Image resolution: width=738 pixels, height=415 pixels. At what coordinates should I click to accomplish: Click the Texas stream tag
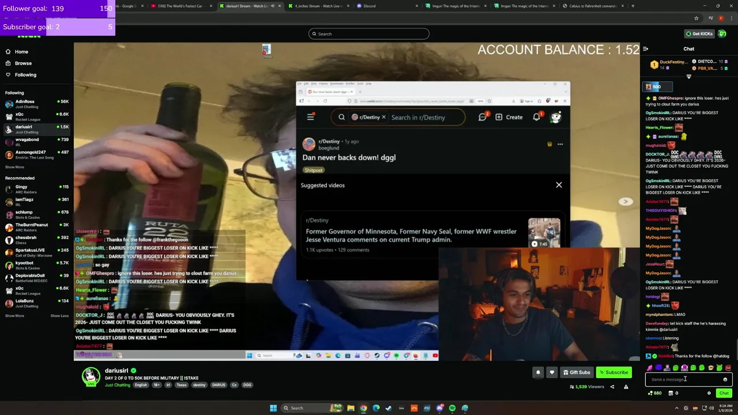(182, 385)
